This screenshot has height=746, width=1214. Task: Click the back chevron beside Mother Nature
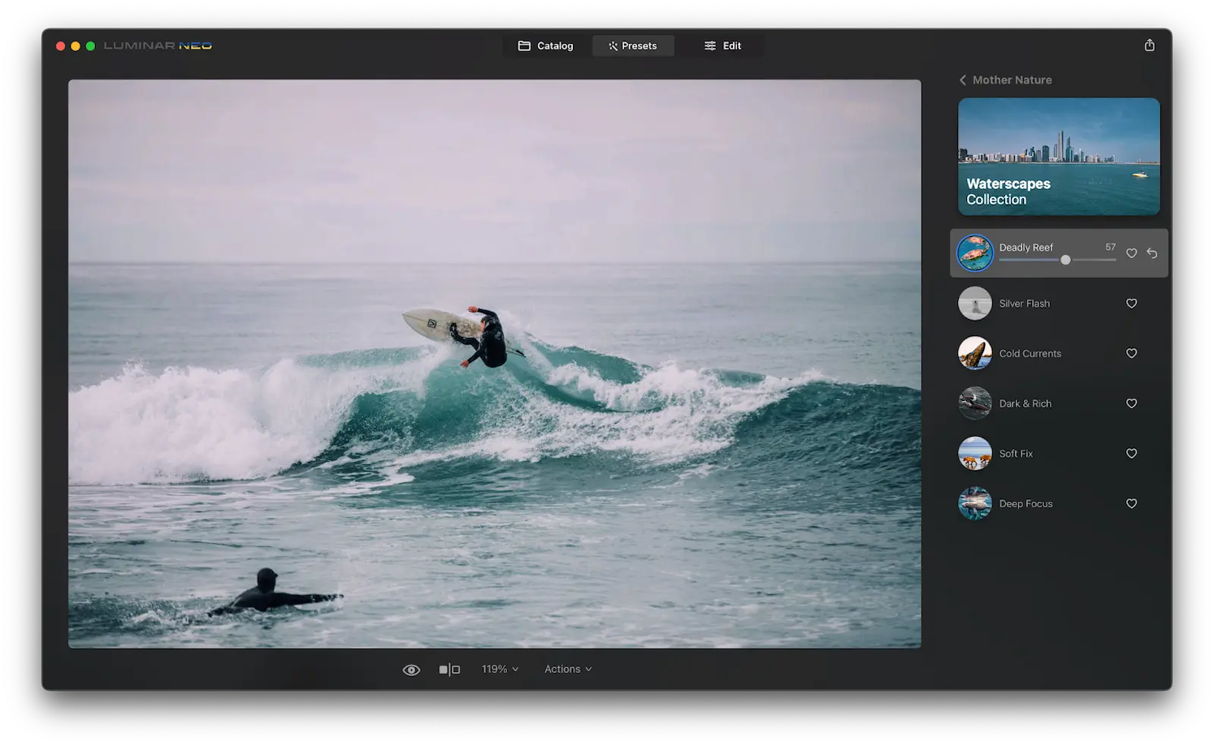tap(963, 80)
